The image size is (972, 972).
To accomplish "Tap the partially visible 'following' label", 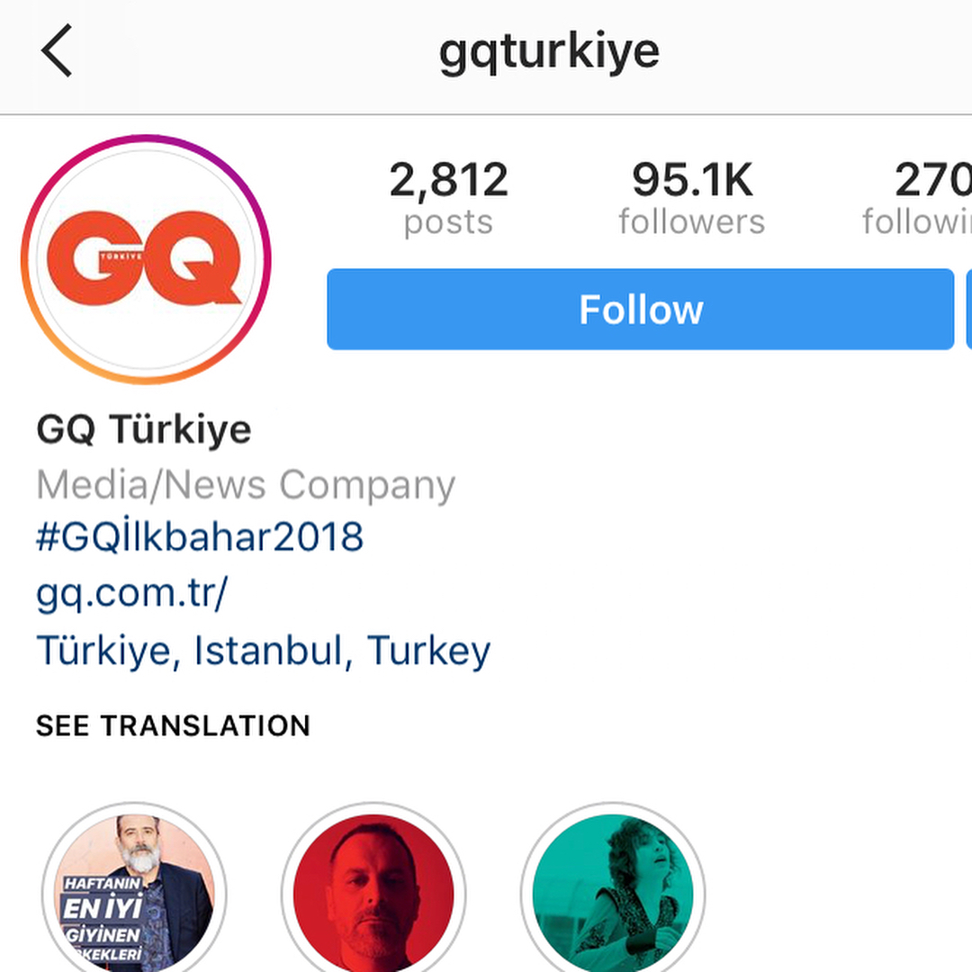I will tap(917, 222).
